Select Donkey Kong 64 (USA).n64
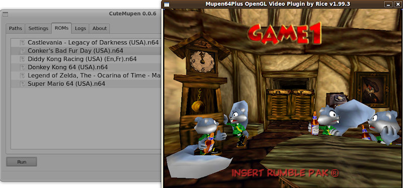403x188 pixels. [x=86, y=67]
